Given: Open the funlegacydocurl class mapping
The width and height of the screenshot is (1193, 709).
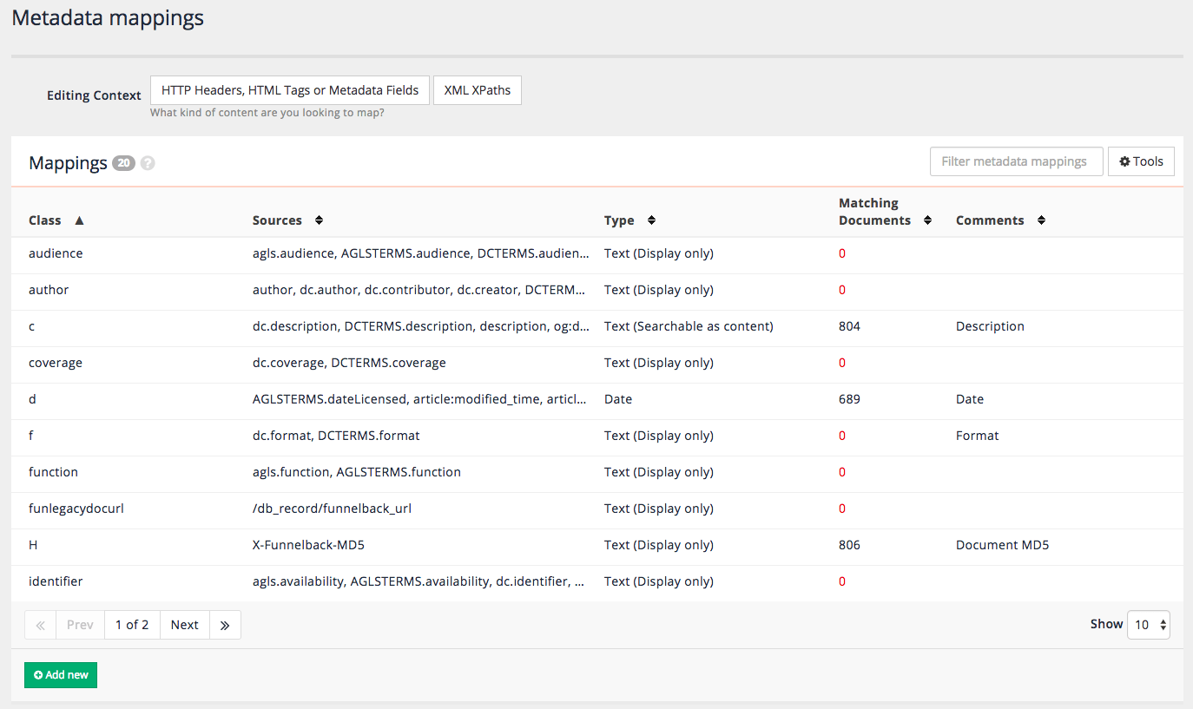Looking at the screenshot, I should coord(76,508).
